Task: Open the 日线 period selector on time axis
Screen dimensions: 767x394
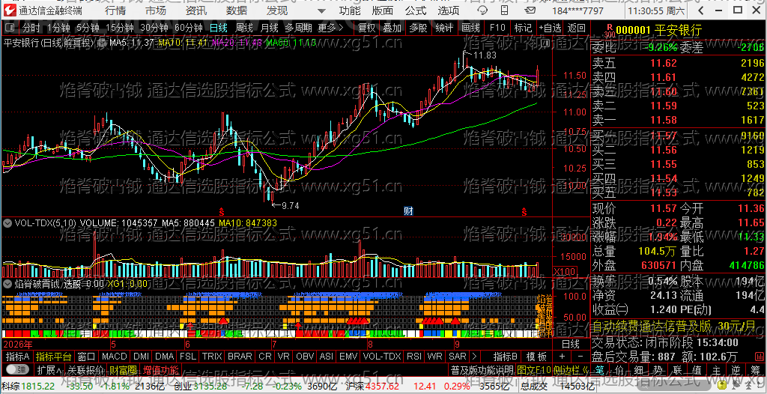Action: (x=570, y=344)
